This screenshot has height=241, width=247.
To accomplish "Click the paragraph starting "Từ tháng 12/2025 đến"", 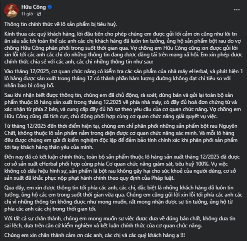I will point(121,137).
